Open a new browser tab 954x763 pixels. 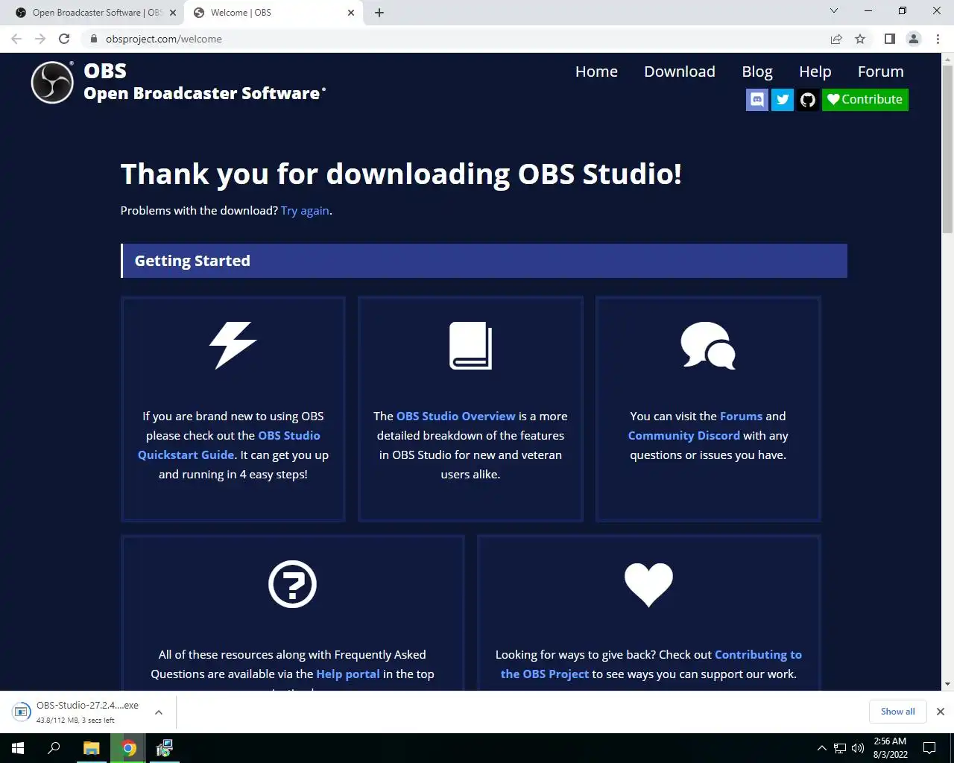379,13
